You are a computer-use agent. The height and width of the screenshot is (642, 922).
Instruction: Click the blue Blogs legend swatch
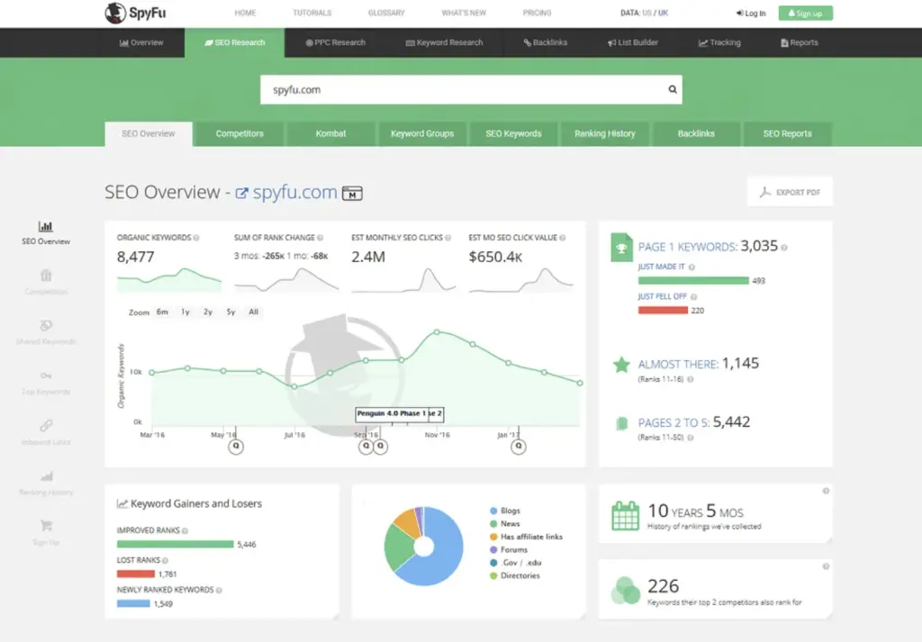493,511
